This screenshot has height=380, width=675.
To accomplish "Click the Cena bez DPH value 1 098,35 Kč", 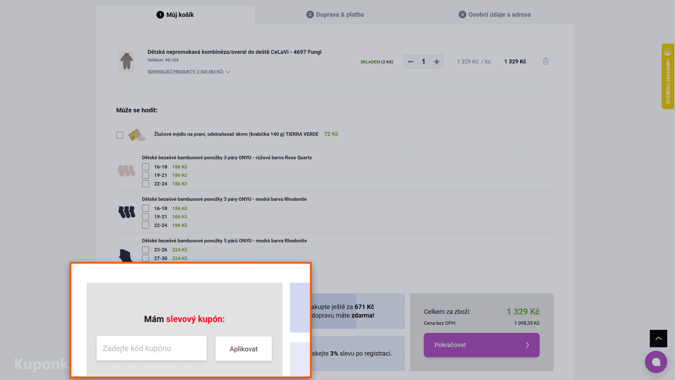I will coord(526,323).
